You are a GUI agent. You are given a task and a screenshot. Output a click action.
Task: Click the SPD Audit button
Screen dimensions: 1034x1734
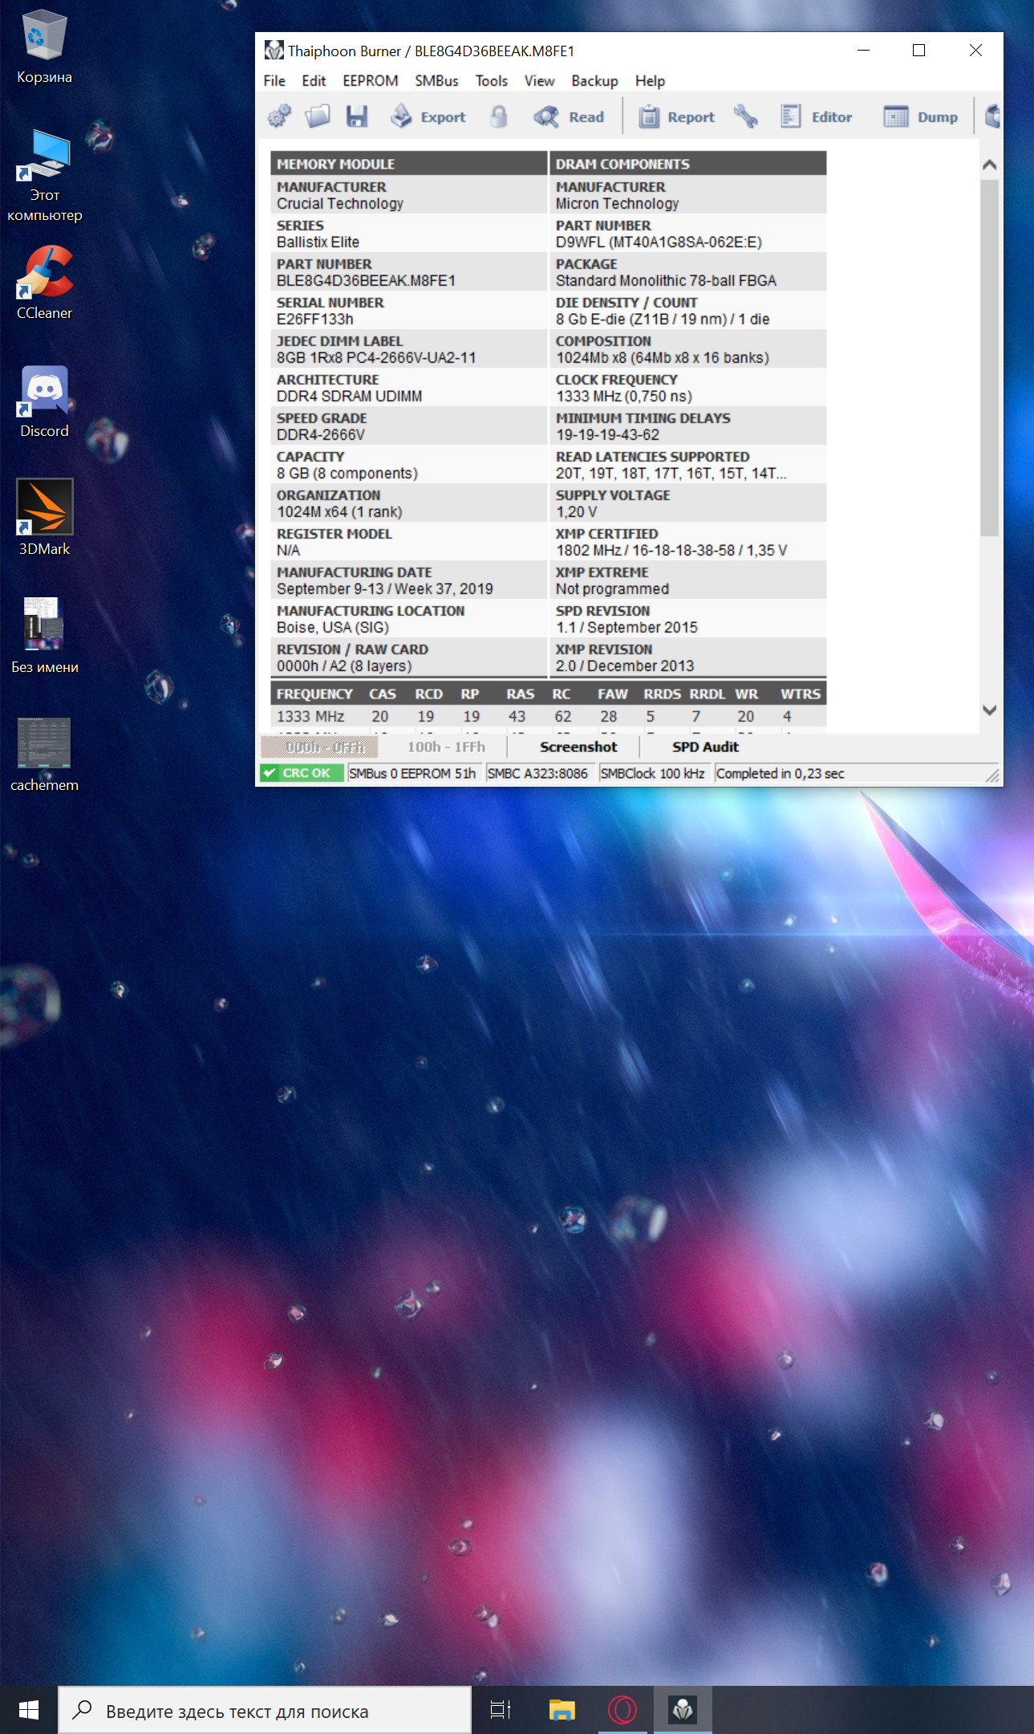point(705,747)
